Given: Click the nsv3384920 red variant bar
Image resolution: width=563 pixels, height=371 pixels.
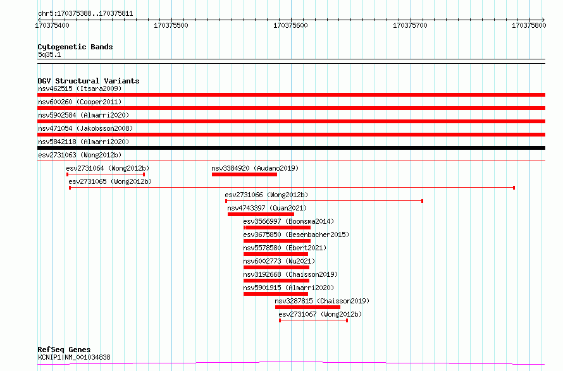Looking at the screenshot, I should coord(245,174).
